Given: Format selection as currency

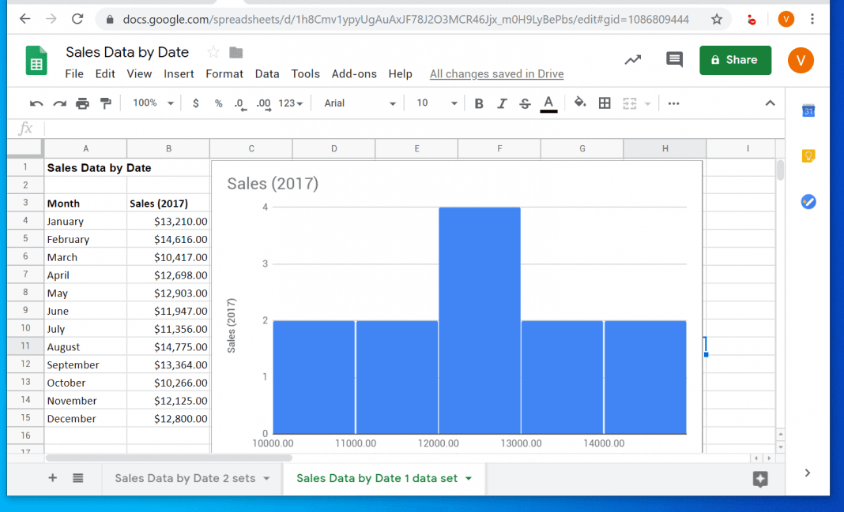Looking at the screenshot, I should [x=196, y=103].
